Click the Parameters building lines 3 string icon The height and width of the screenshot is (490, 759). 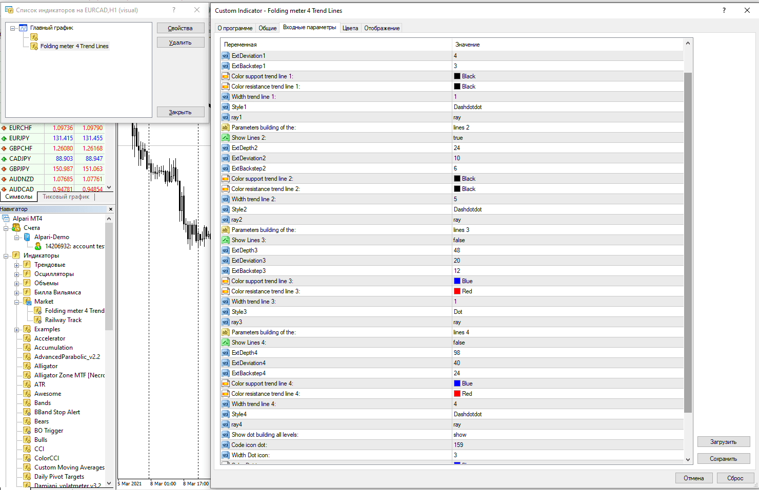(x=225, y=230)
